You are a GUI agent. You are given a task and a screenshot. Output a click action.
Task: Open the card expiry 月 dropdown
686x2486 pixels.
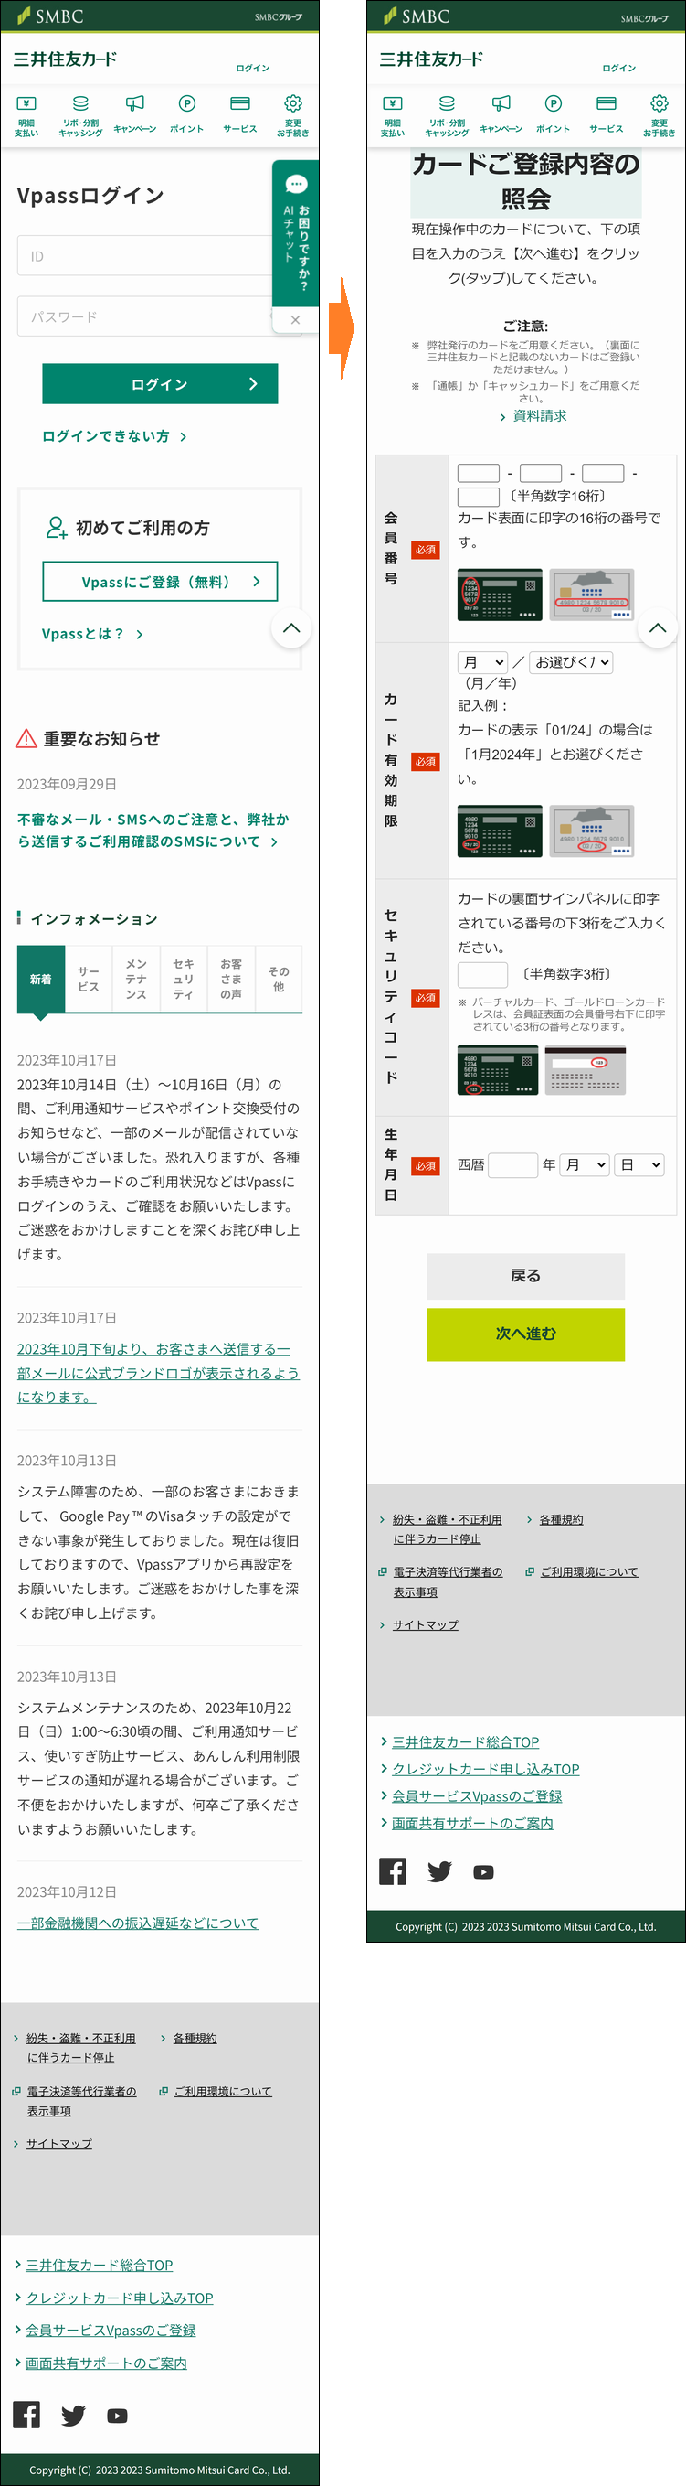(x=481, y=662)
